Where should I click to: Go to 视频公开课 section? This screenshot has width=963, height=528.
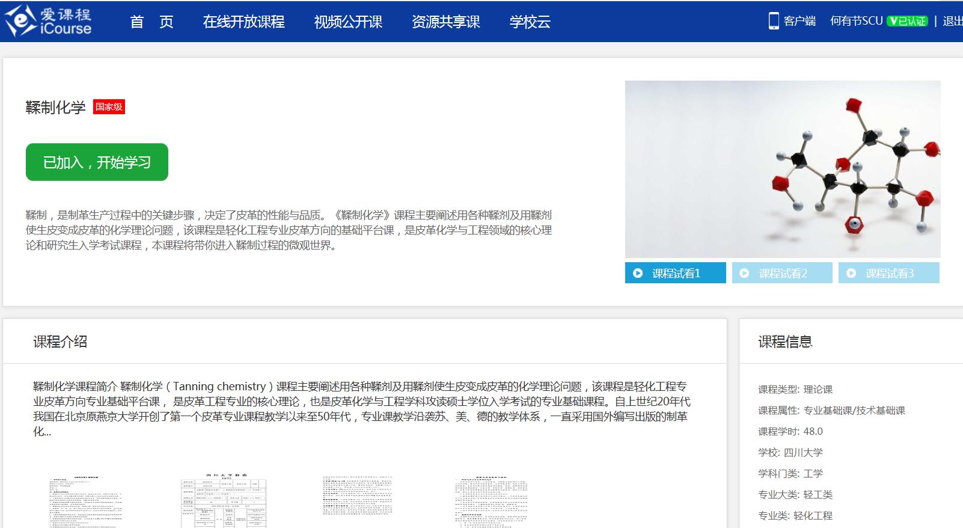click(348, 22)
